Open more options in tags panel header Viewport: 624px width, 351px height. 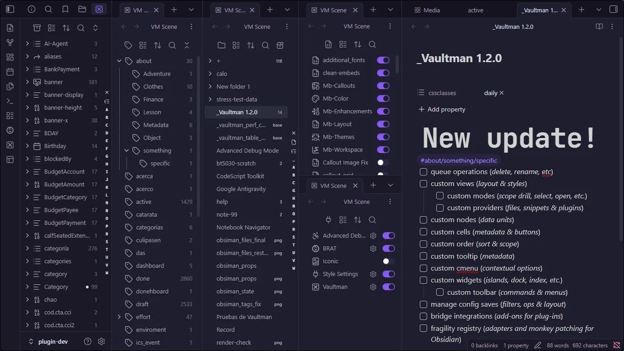191,27
